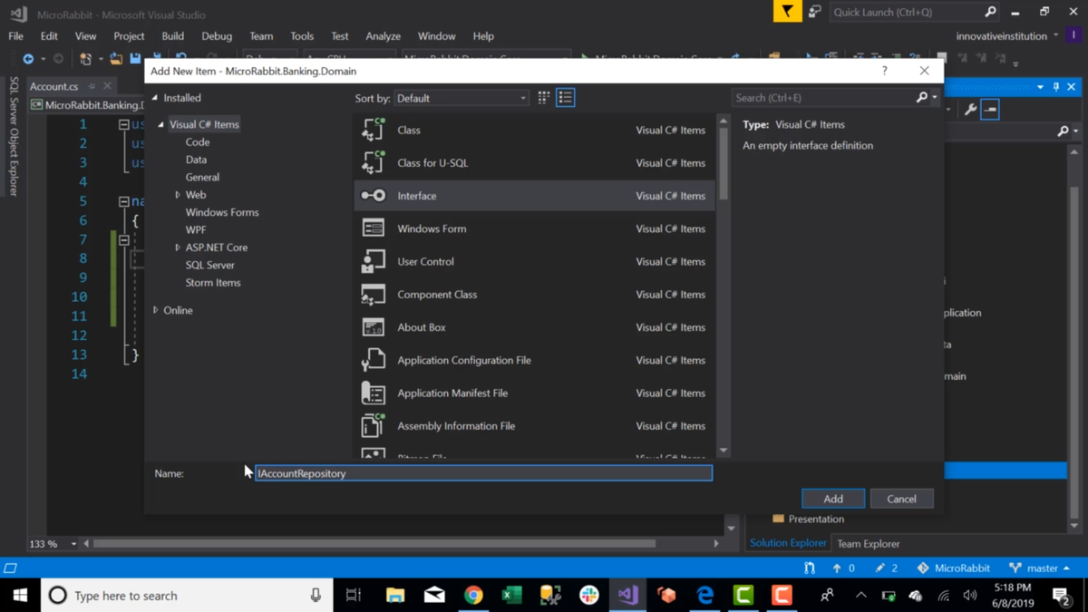Screen dimensions: 1088x612
Task: Open the Analyze menu
Action: pos(383,36)
